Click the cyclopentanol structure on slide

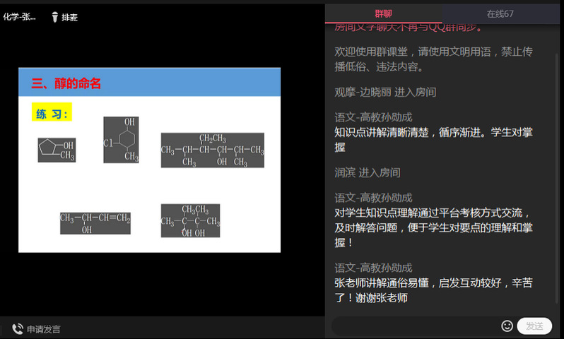tap(57, 150)
